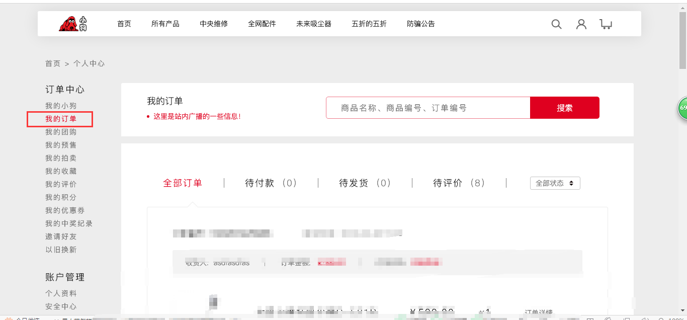Go to 防骗公告 page
Screen dimensions: 687x320
pos(421,24)
